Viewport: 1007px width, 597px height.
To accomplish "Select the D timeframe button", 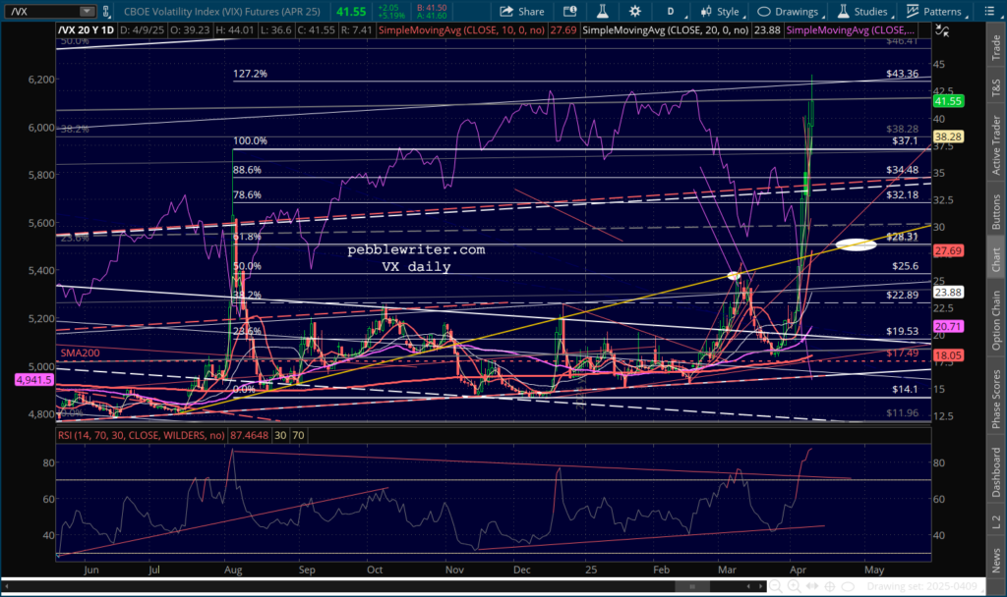I will click(x=671, y=12).
